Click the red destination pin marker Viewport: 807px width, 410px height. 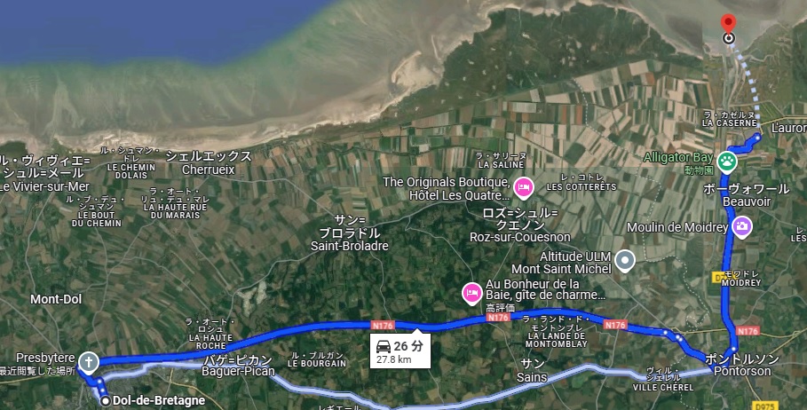[x=728, y=24]
